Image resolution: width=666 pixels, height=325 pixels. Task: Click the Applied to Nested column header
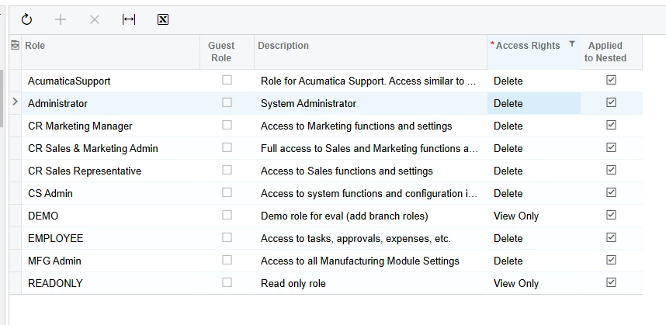[605, 51]
